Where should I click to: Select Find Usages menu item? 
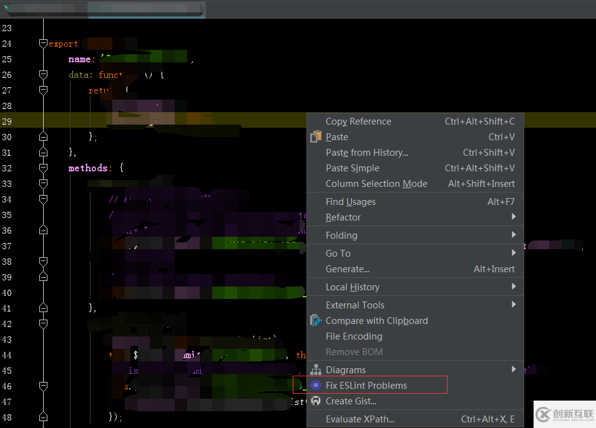pos(415,202)
